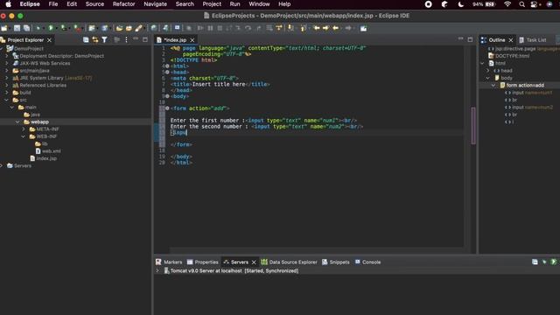Switch to the Task List tab
The height and width of the screenshot is (315, 560).
533,40
